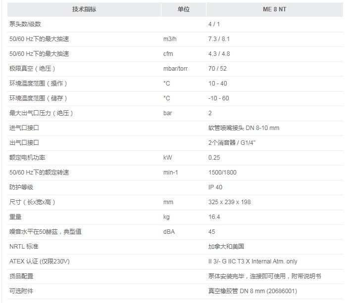The image size is (347, 303).
Task: Select the value 16.4
Action: [x=214, y=217]
